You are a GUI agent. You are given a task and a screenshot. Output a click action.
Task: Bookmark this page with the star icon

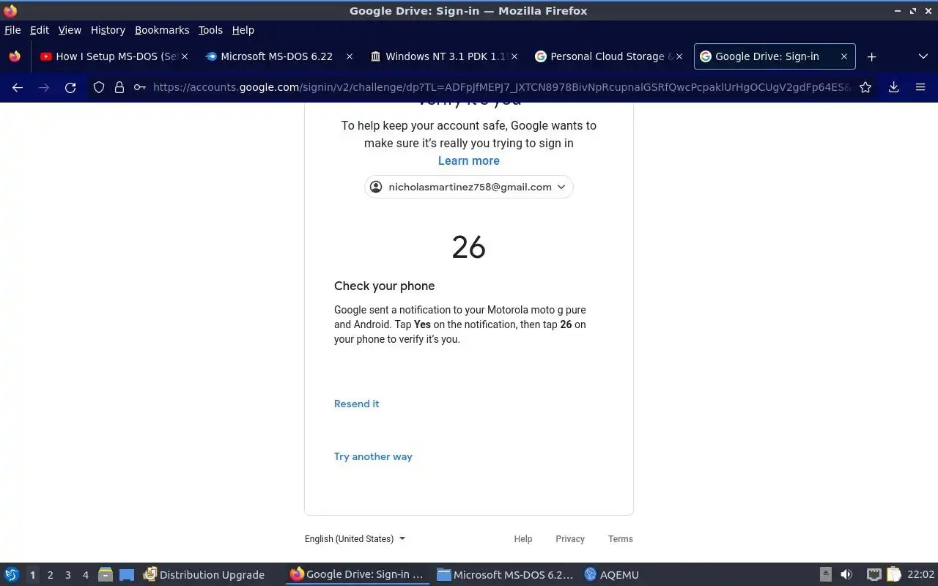pos(865,87)
